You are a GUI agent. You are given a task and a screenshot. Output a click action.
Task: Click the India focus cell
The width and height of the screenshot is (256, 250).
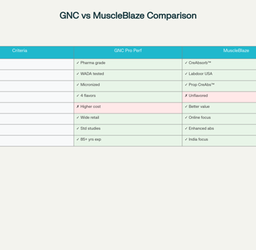(x=219, y=141)
